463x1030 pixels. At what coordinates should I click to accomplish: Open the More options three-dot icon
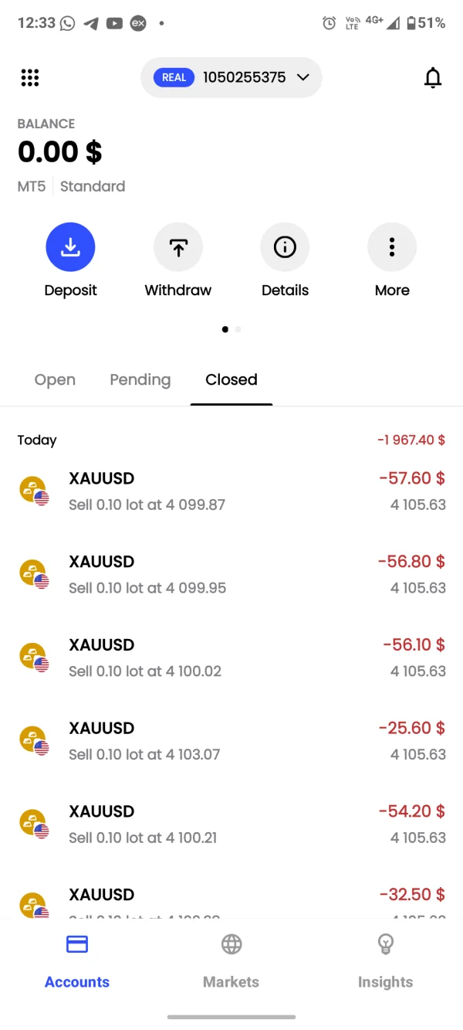click(x=392, y=247)
